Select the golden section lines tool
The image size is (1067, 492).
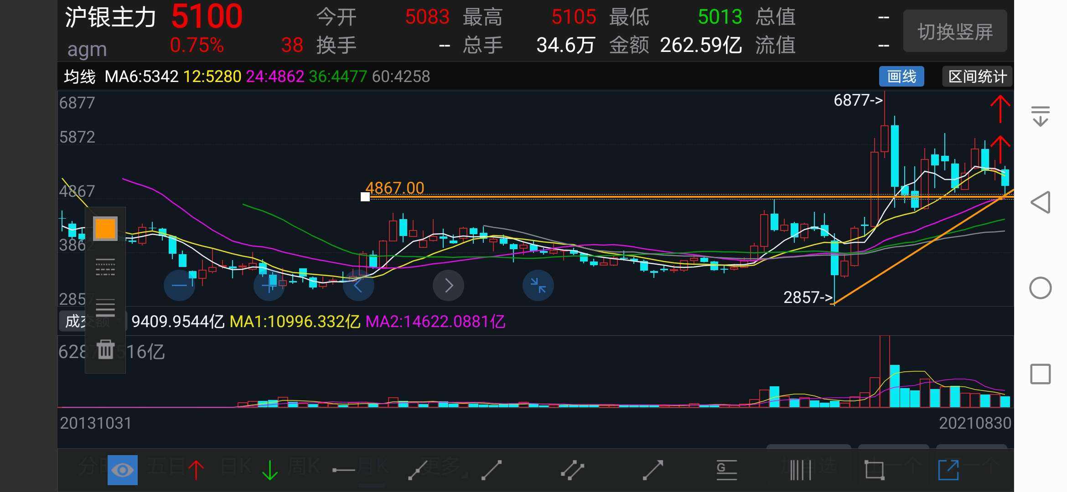click(x=726, y=470)
